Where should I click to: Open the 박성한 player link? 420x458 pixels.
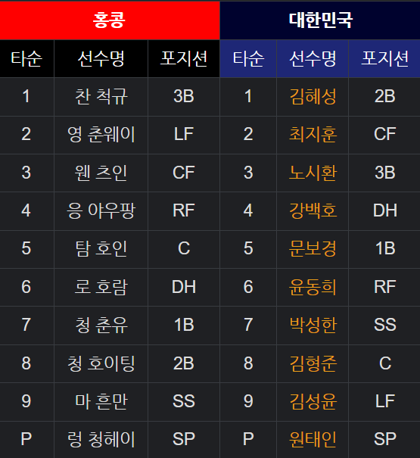pos(313,325)
